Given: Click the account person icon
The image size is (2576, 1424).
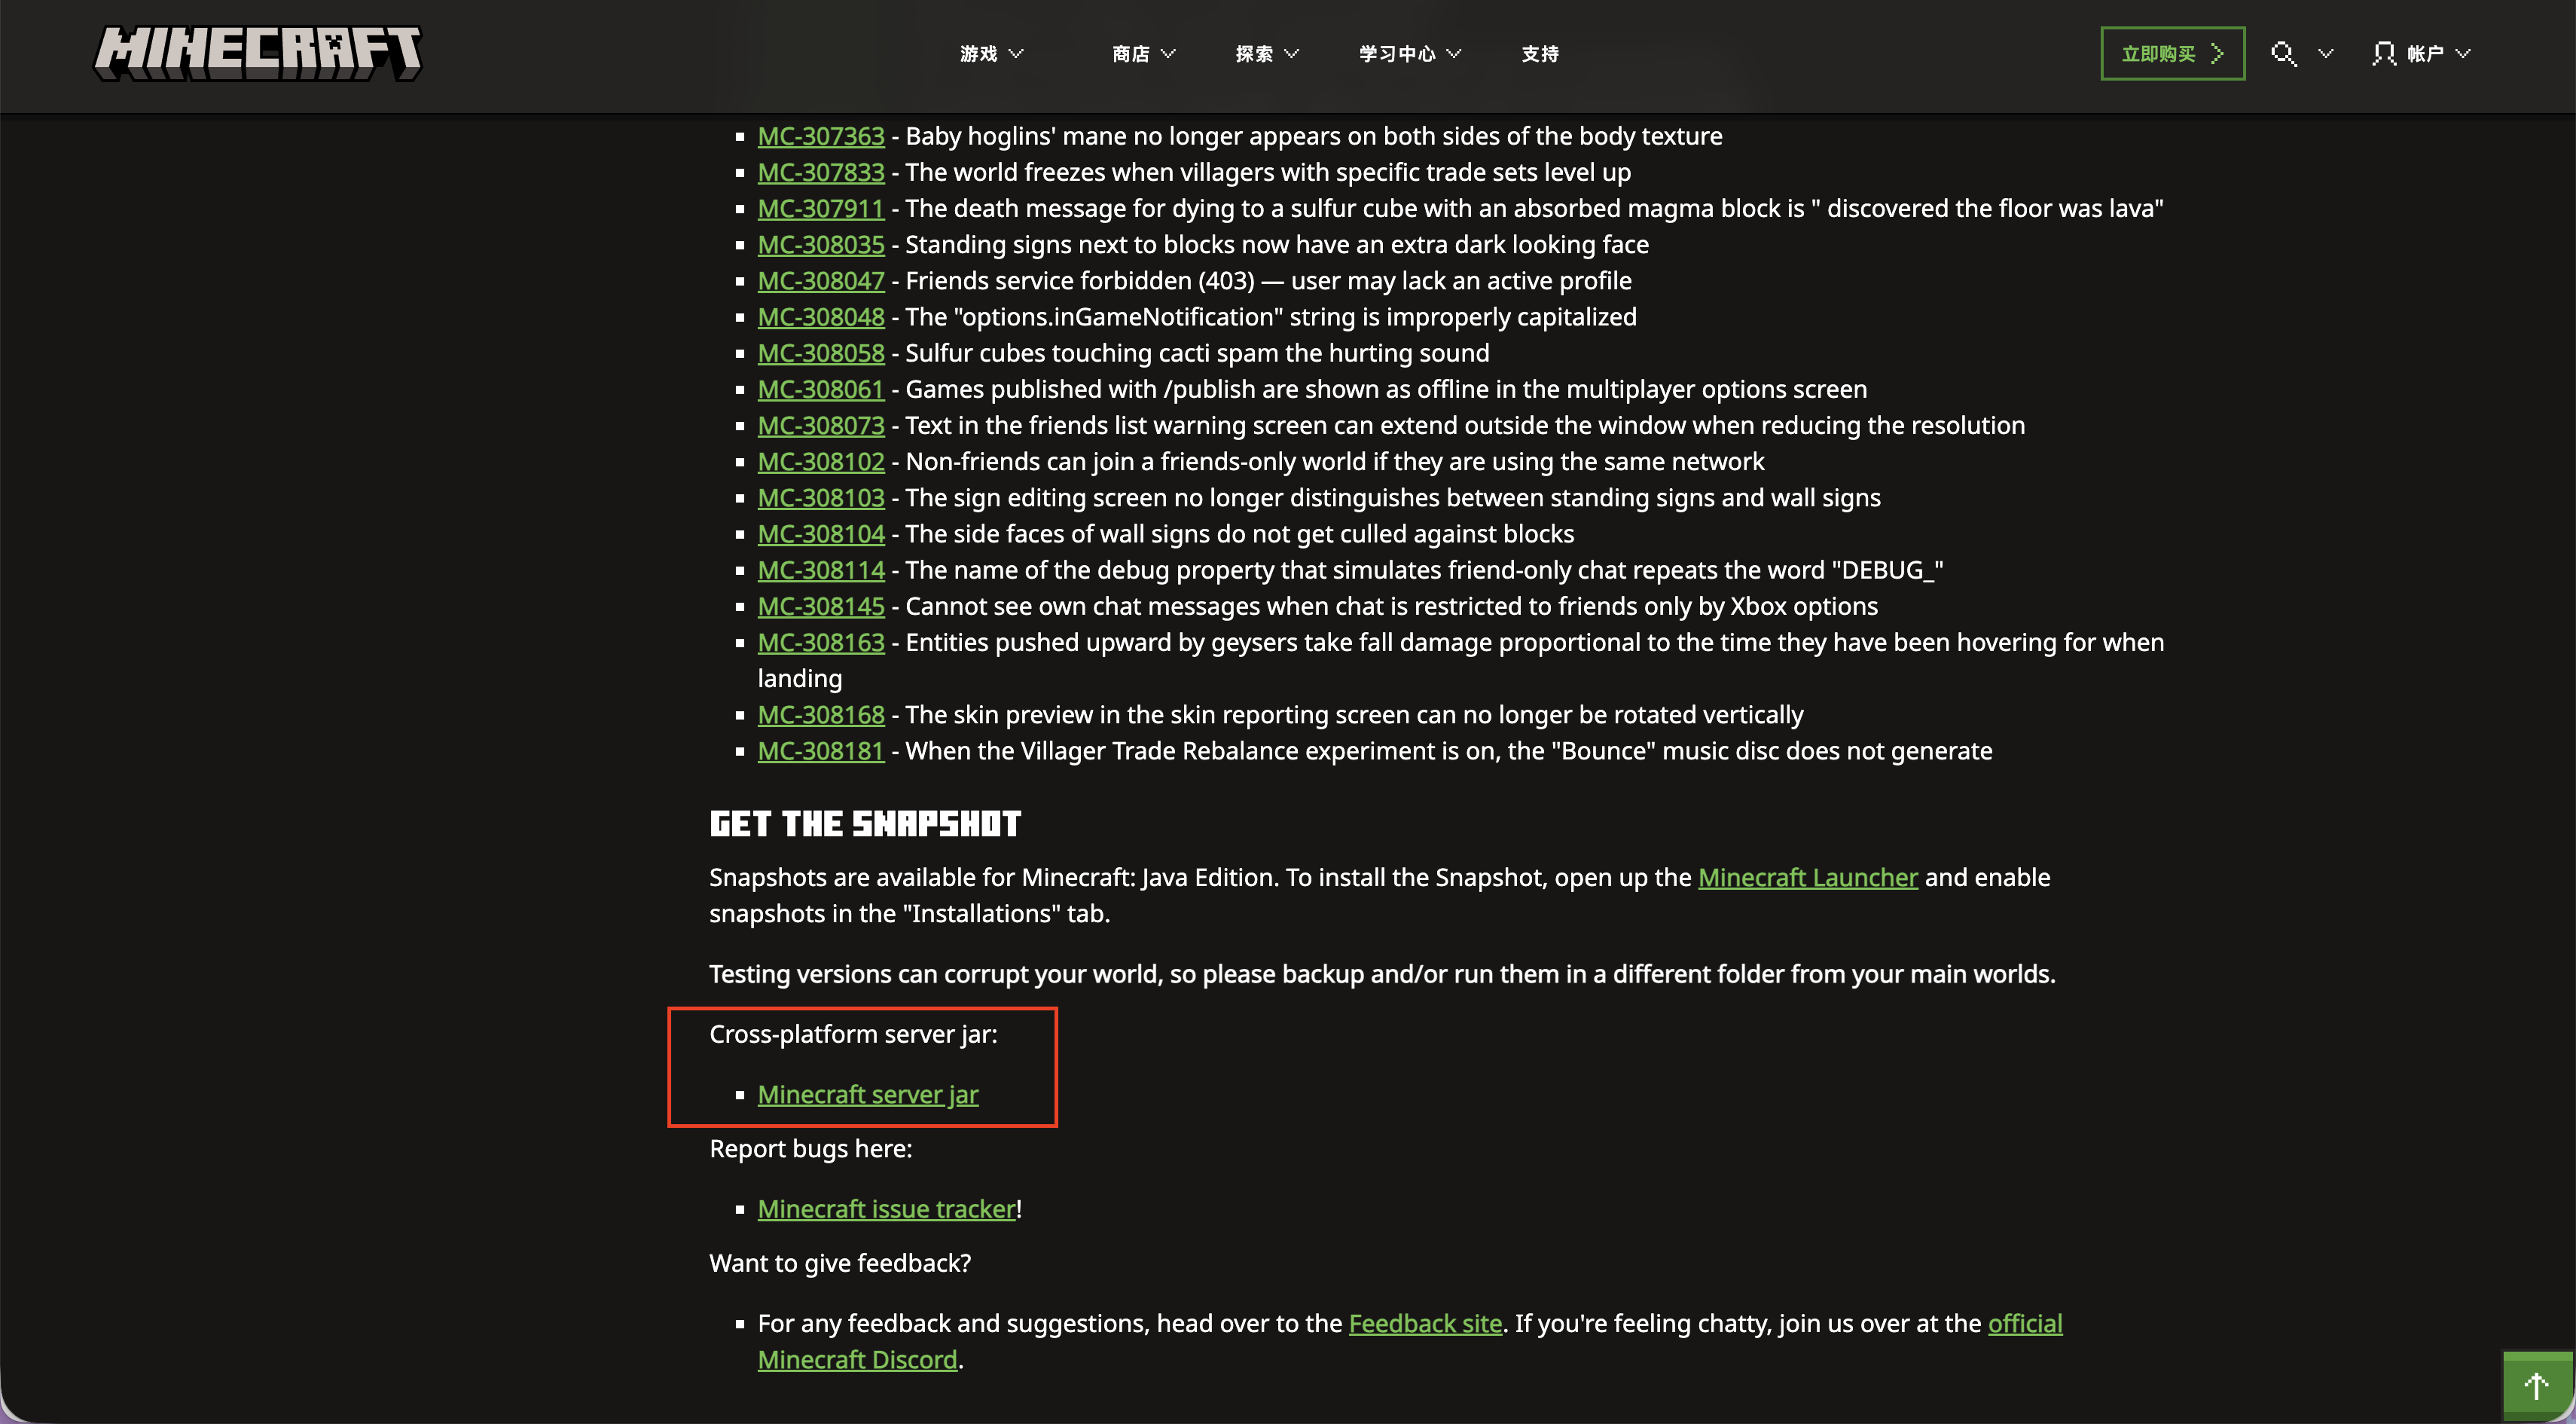Looking at the screenshot, I should coord(2384,54).
